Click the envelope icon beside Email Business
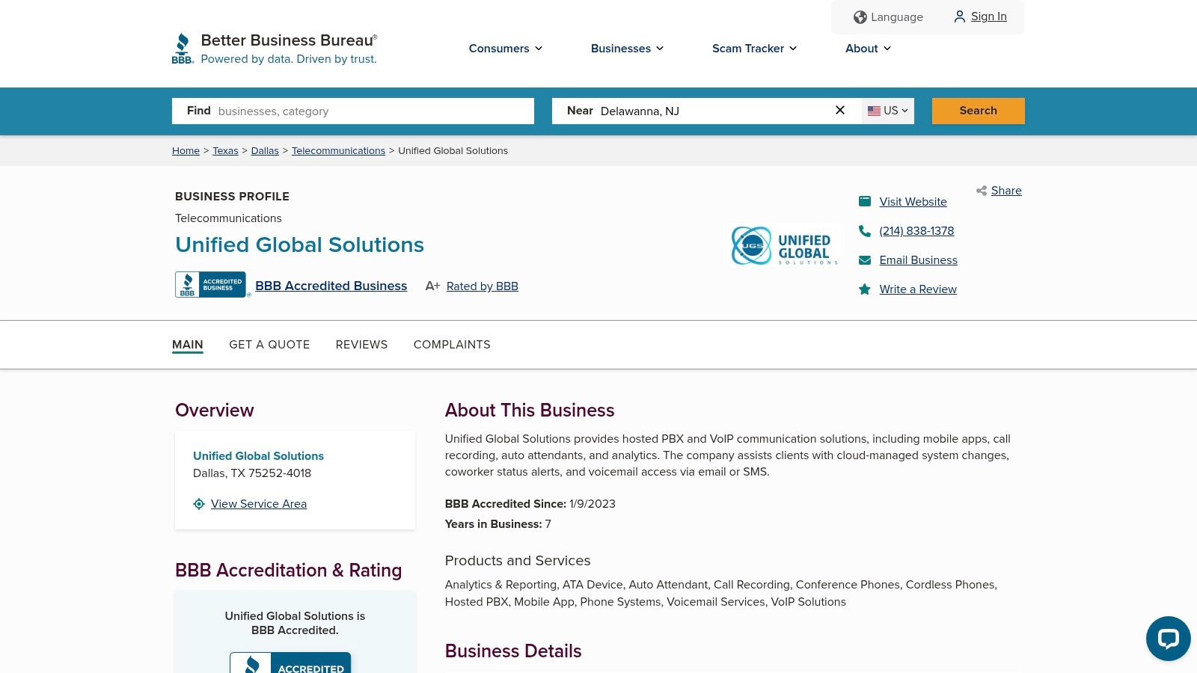This screenshot has width=1197, height=673. pyautogui.click(x=865, y=259)
